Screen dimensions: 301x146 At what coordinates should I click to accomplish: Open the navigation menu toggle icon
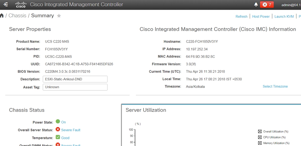6,5
